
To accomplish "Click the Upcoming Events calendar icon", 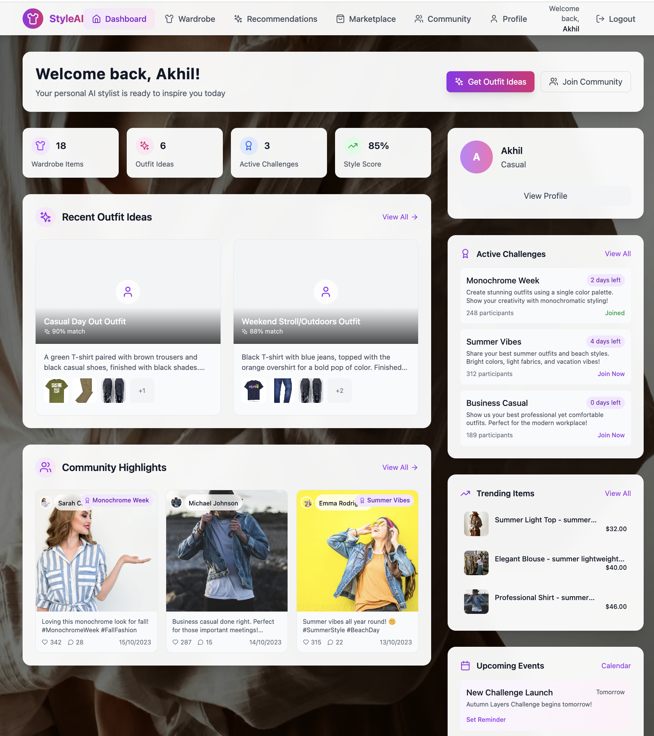I will (465, 666).
